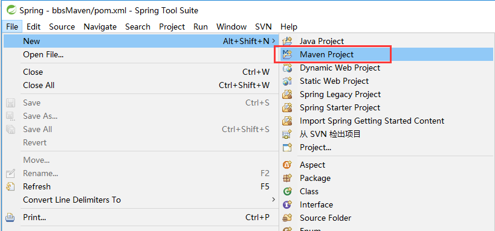The image size is (495, 231).
Task: Click the Refresh icon in File menu
Action: click(x=11, y=186)
